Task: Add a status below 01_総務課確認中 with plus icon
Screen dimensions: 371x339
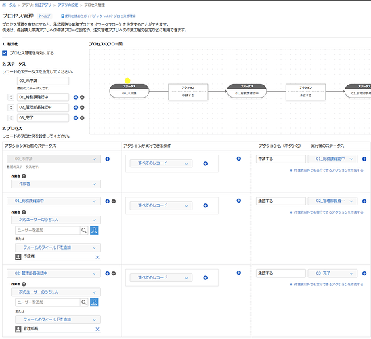Action: point(76,97)
